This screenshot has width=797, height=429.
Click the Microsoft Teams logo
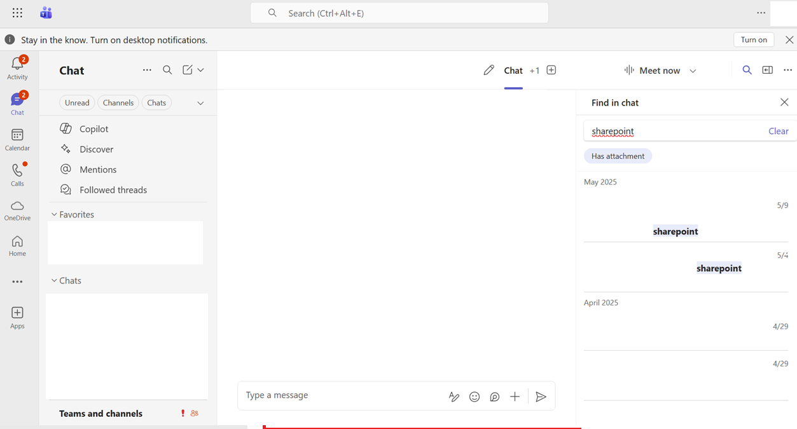[x=46, y=13]
